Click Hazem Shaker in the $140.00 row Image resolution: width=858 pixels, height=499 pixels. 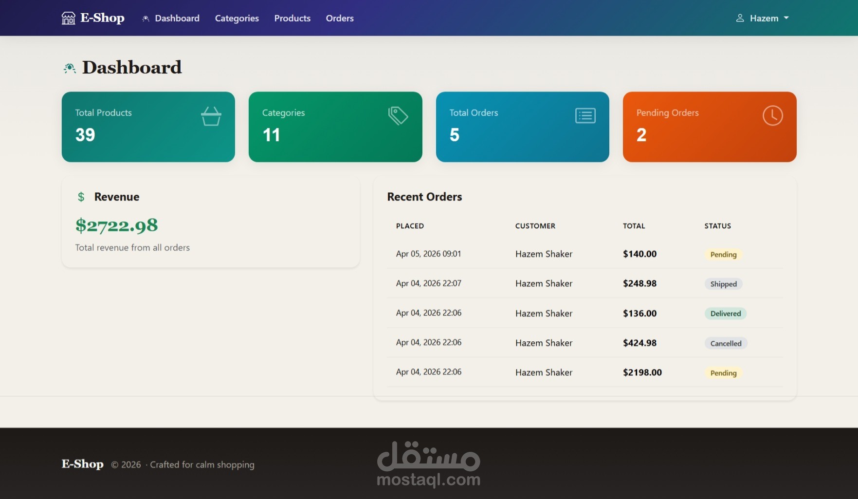[x=544, y=254]
